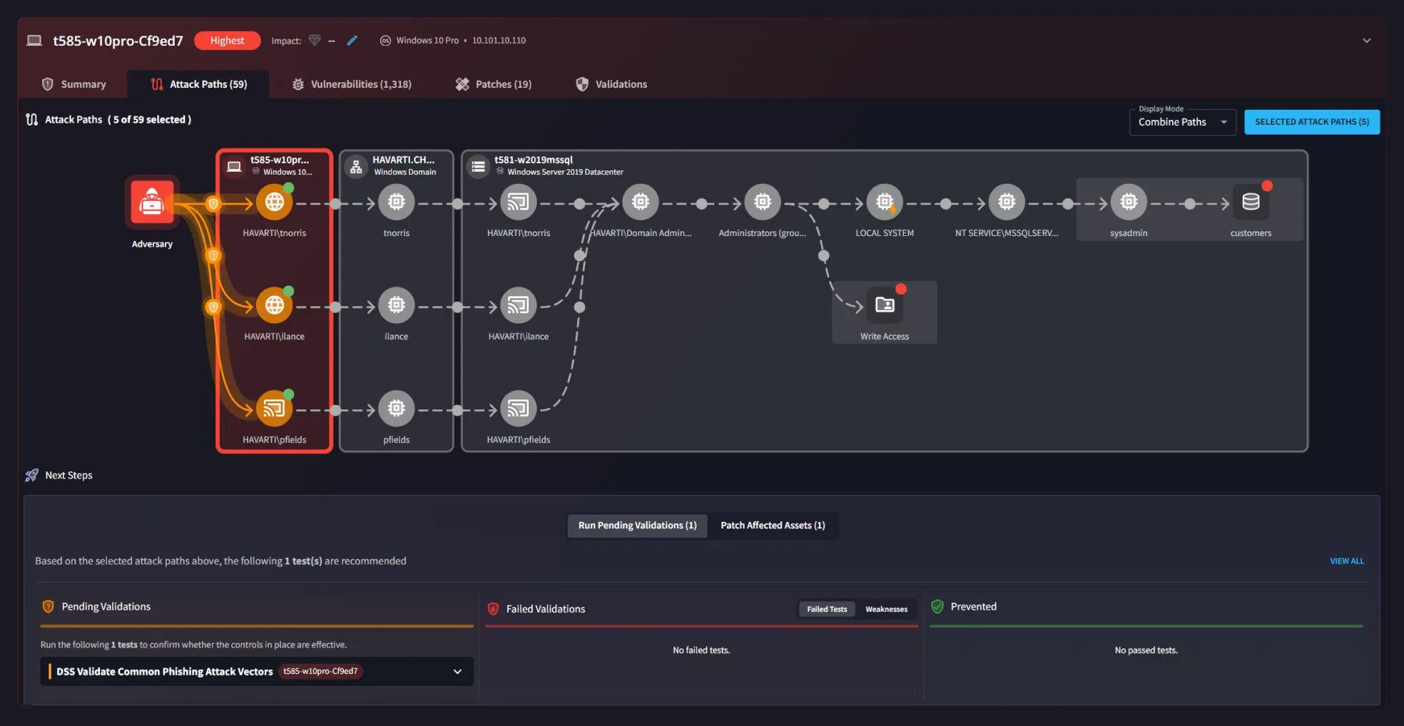The width and height of the screenshot is (1404, 726).
Task: Select the customers database node
Action: 1250,203
